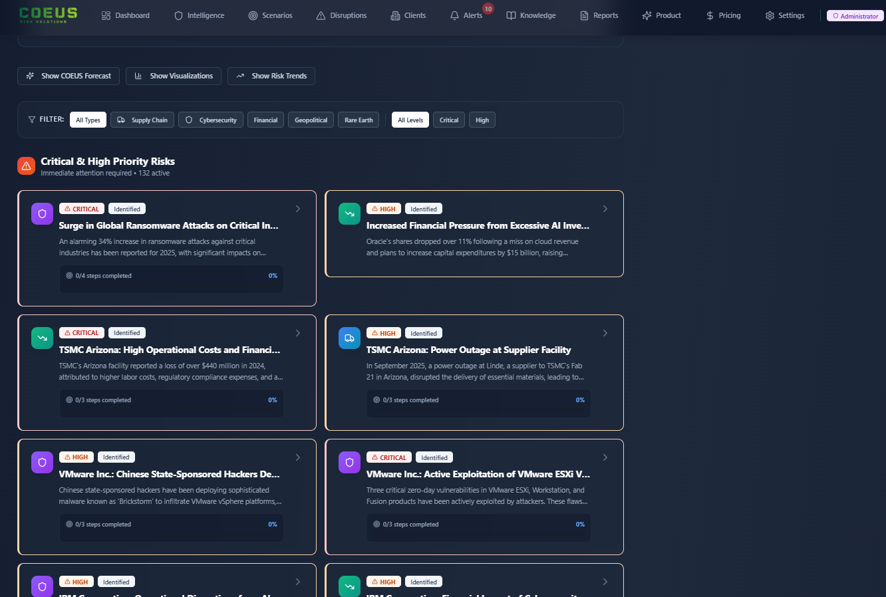Click Show Visualizations
Viewport: 886px width, 597px height.
pyautogui.click(x=174, y=76)
